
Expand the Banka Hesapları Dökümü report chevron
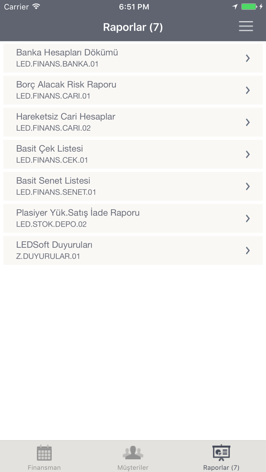pos(248,58)
